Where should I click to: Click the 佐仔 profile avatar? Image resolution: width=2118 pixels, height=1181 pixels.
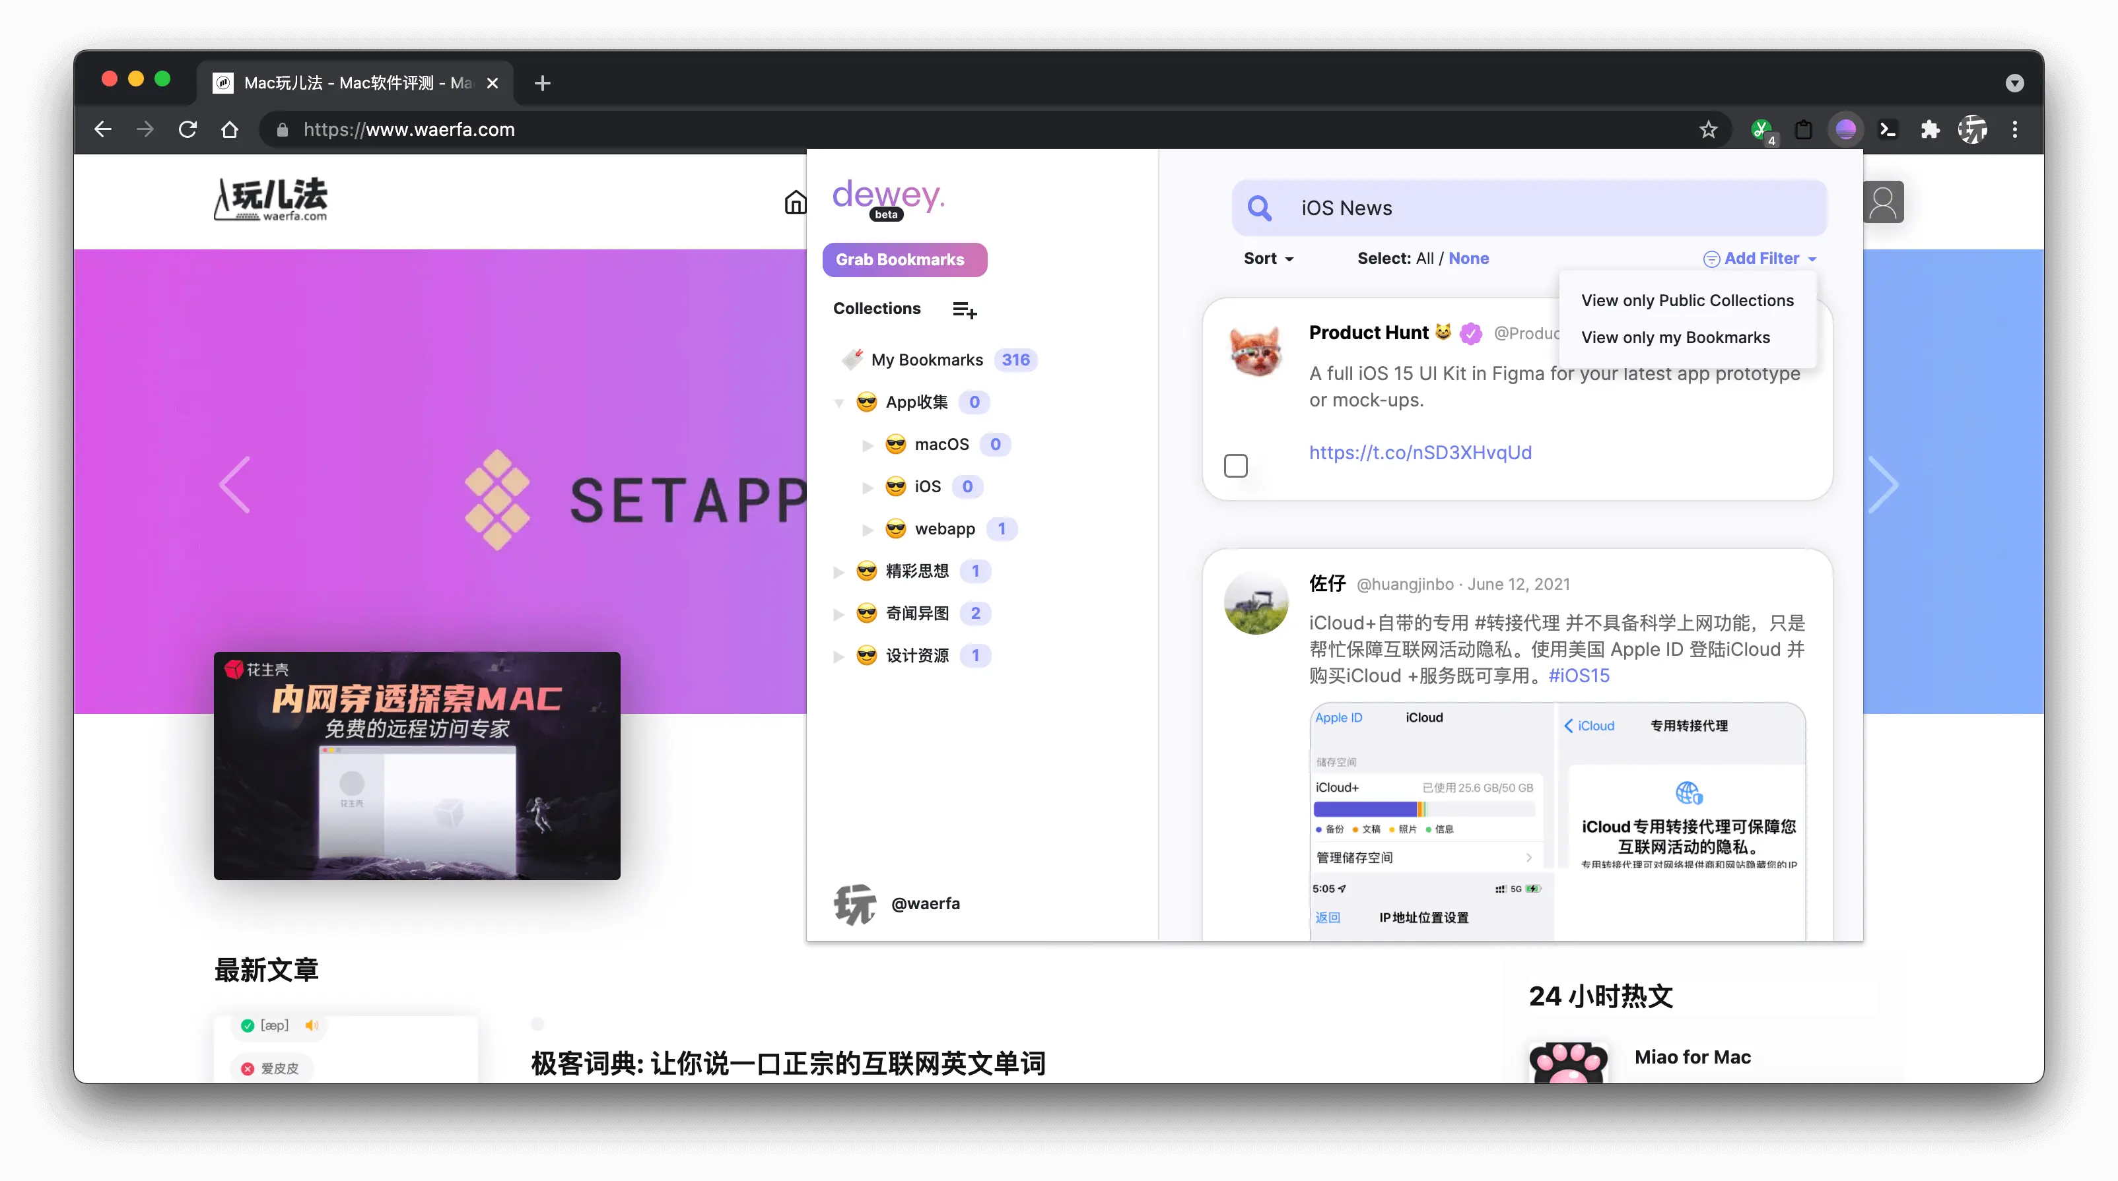pos(1256,602)
